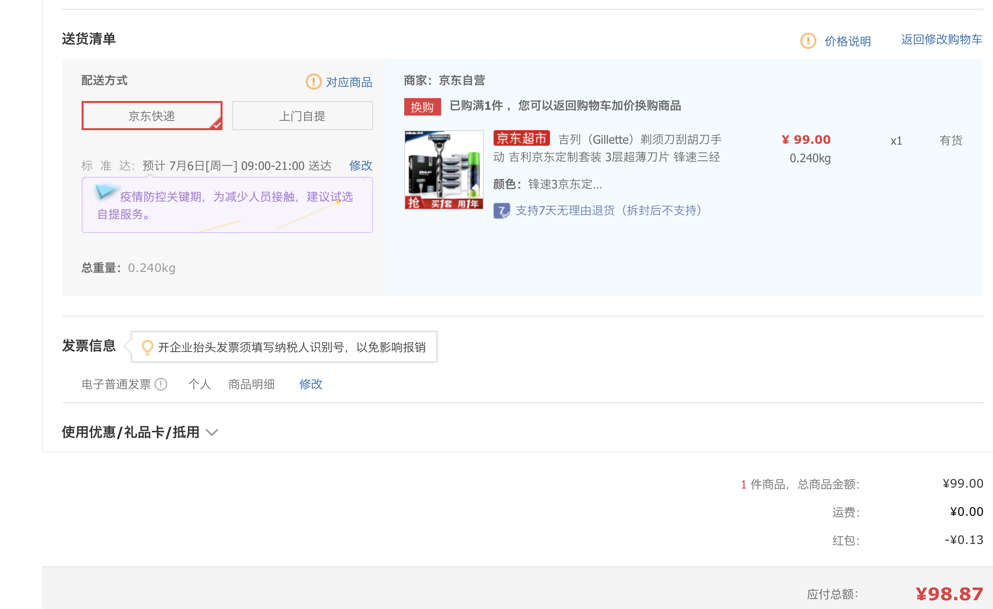993x609 pixels.
Task: Go back via 返回修改购物车 link
Action: tap(942, 39)
